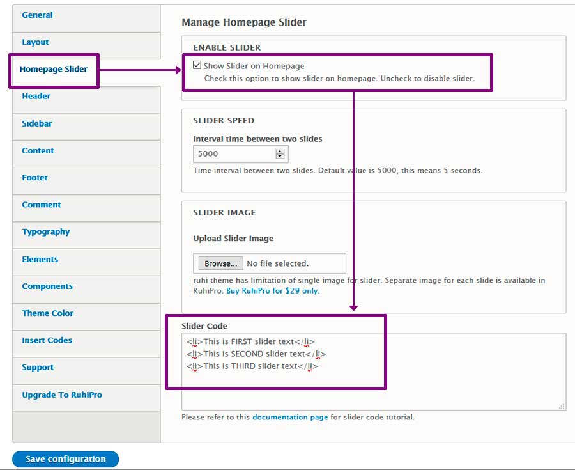Open the Footer tab
This screenshot has height=470, width=575.
pos(35,178)
